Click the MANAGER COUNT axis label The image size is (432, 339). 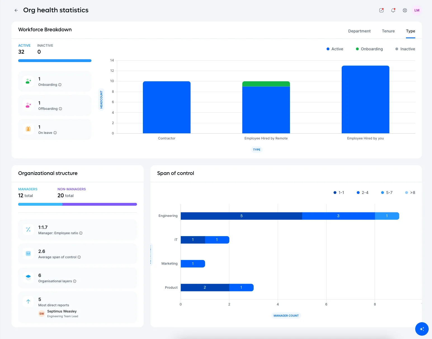(286, 316)
